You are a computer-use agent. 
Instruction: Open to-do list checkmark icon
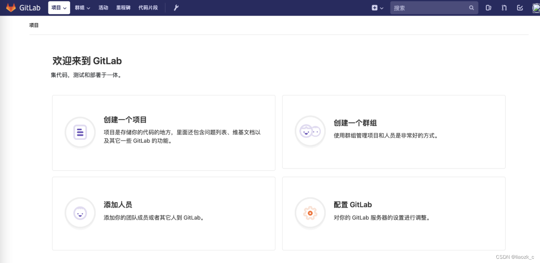coord(520,8)
